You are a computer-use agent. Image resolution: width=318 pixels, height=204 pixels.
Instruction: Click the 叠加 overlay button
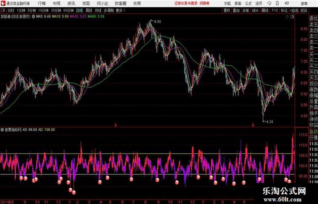coord(236,10)
